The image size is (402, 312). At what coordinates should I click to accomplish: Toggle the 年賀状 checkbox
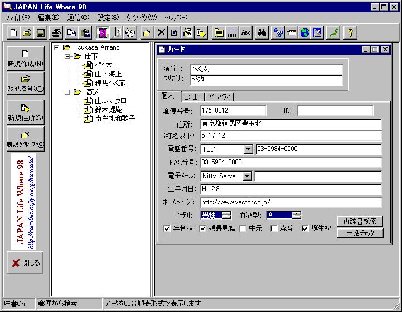[167, 228]
